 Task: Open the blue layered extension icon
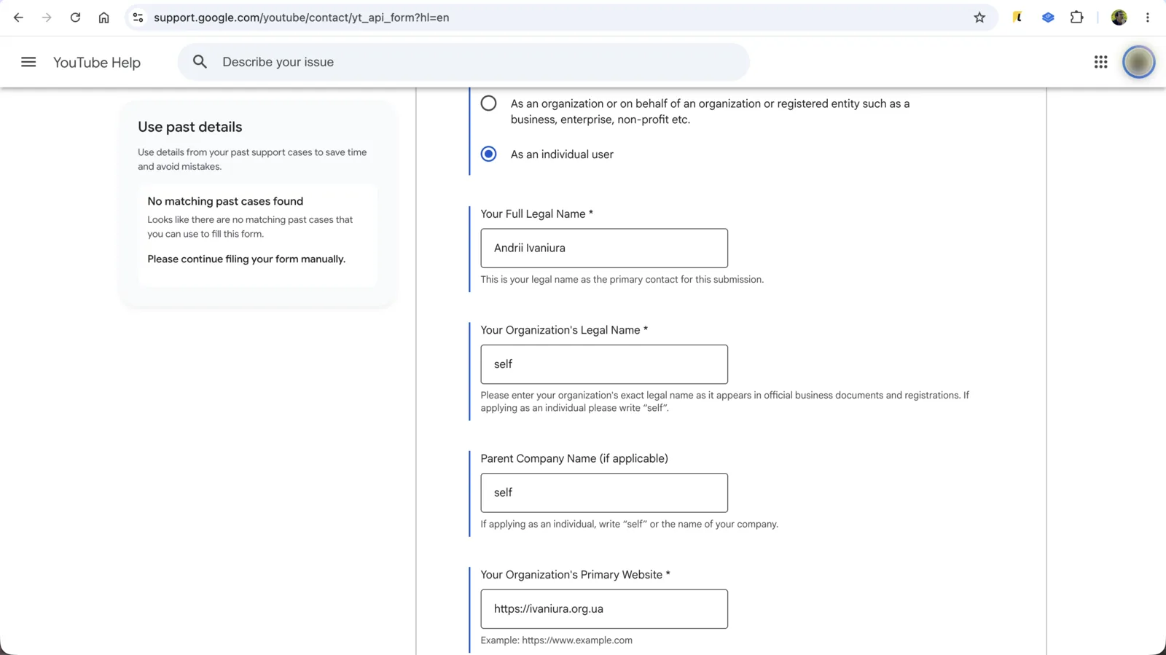1048,17
